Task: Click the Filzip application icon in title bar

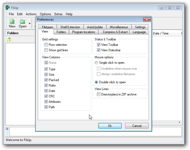Action: [x=8, y=8]
